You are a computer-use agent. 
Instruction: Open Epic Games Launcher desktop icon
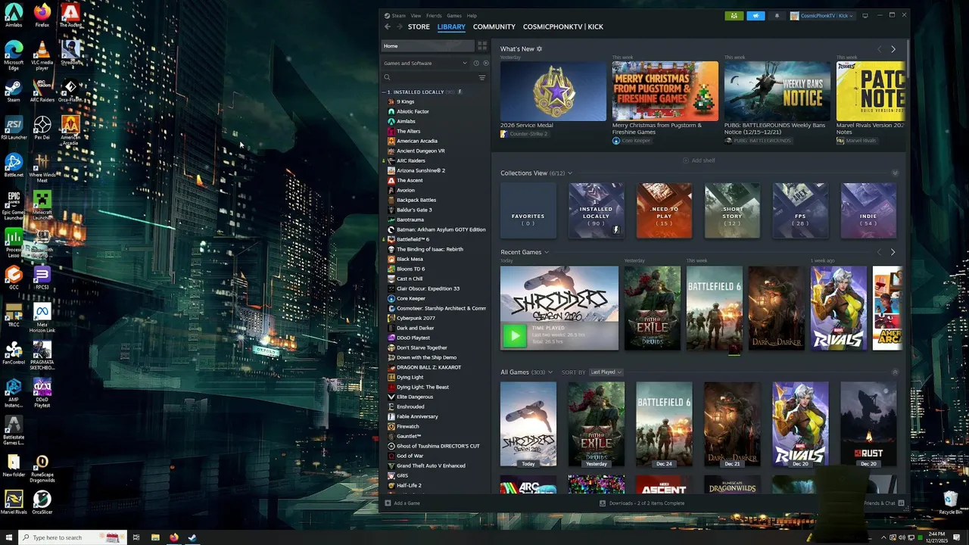14,204
